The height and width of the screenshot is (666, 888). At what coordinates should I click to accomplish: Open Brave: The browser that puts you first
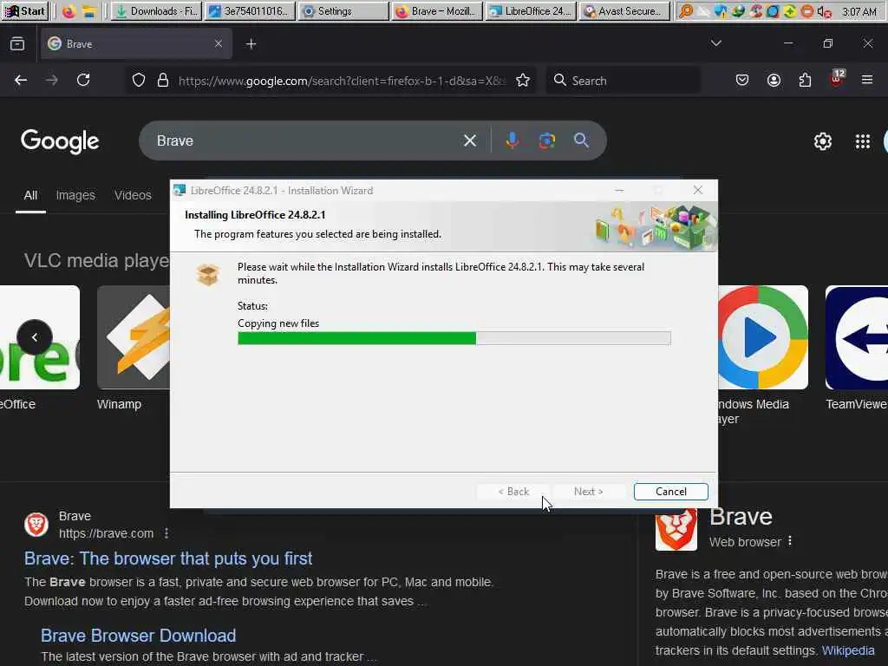[168, 558]
